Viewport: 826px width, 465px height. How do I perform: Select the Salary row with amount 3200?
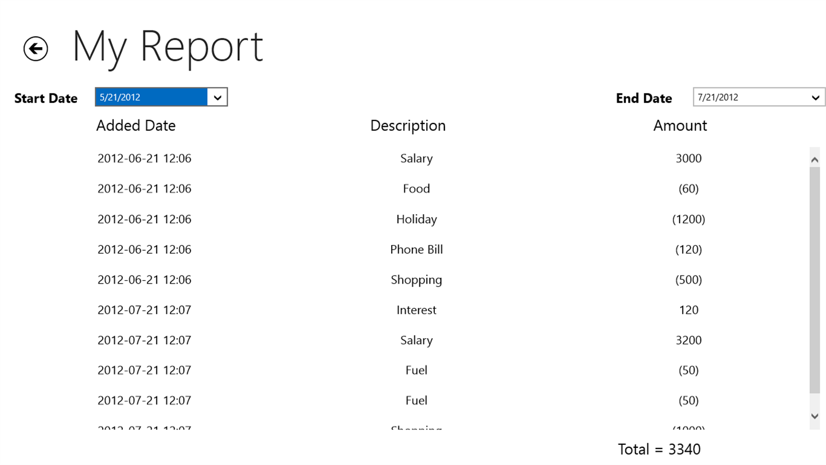(416, 340)
